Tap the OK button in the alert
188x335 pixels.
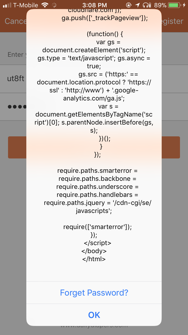(x=94, y=315)
